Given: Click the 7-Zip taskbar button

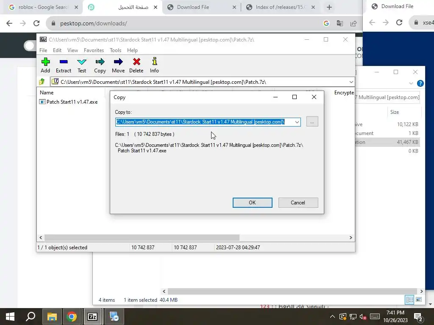Looking at the screenshot, I should 92,317.
